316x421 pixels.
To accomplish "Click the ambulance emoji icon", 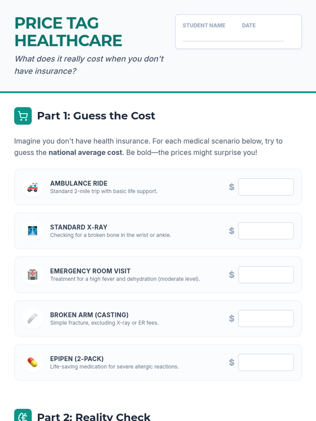I will coord(33,187).
